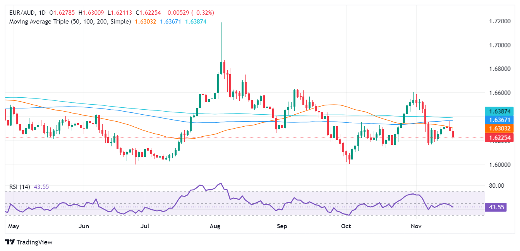Click the orange 1.63032 price axis tag

[500, 128]
